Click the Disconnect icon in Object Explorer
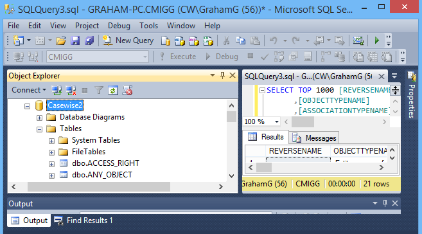Image resolution: width=422 pixels, height=234 pixels. click(x=71, y=90)
